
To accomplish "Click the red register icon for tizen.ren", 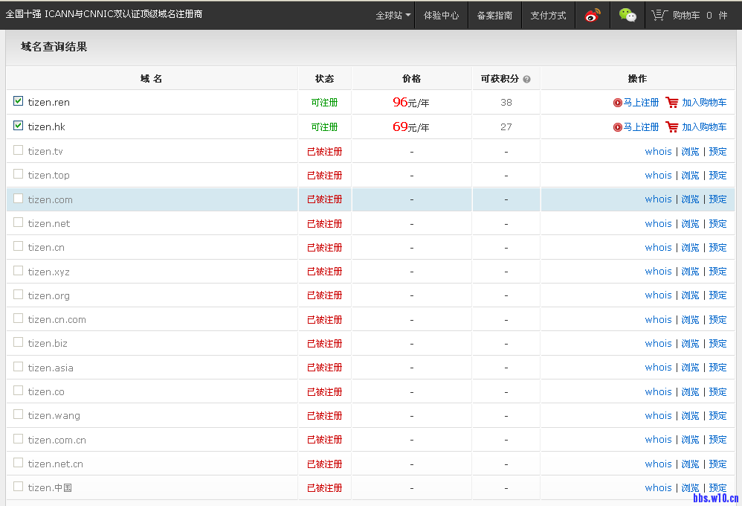I will [x=617, y=103].
